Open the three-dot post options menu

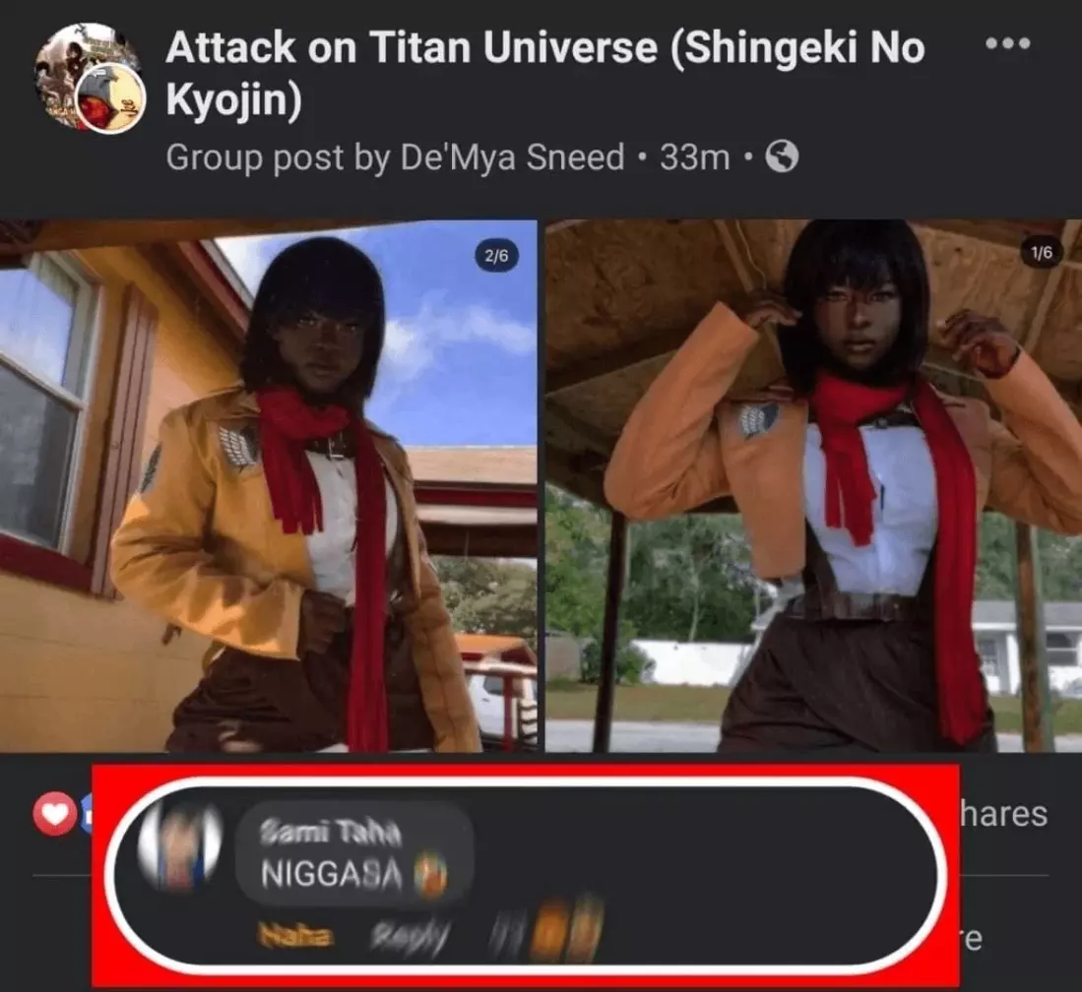pos(1008,43)
